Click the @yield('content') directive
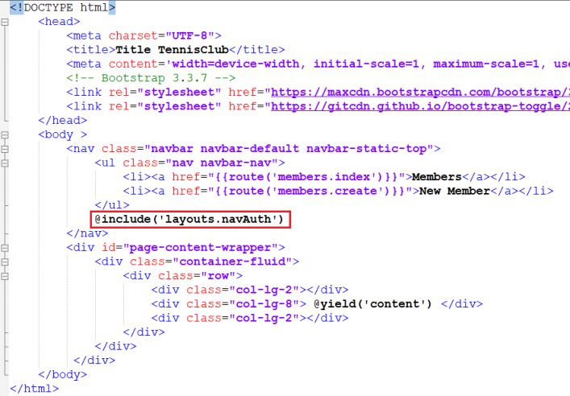Image resolution: width=570 pixels, height=396 pixels. [373, 303]
